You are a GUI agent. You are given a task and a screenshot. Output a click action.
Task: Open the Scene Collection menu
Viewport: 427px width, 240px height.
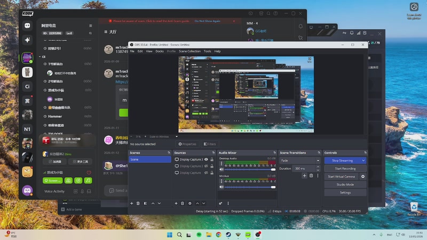click(189, 51)
